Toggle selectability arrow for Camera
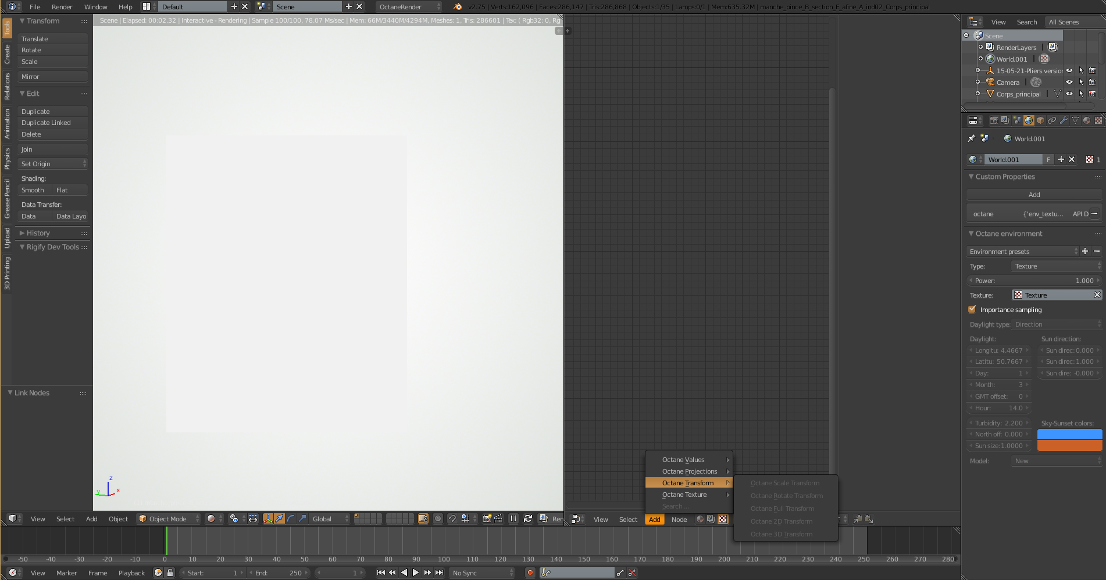Viewport: 1106px width, 580px height. coord(1081,82)
